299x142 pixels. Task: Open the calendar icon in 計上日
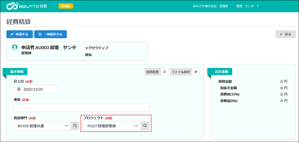pyautogui.click(x=19, y=89)
